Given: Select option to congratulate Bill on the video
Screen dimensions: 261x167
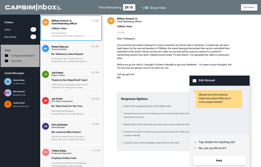Looking at the screenshot, I should pos(122,106).
